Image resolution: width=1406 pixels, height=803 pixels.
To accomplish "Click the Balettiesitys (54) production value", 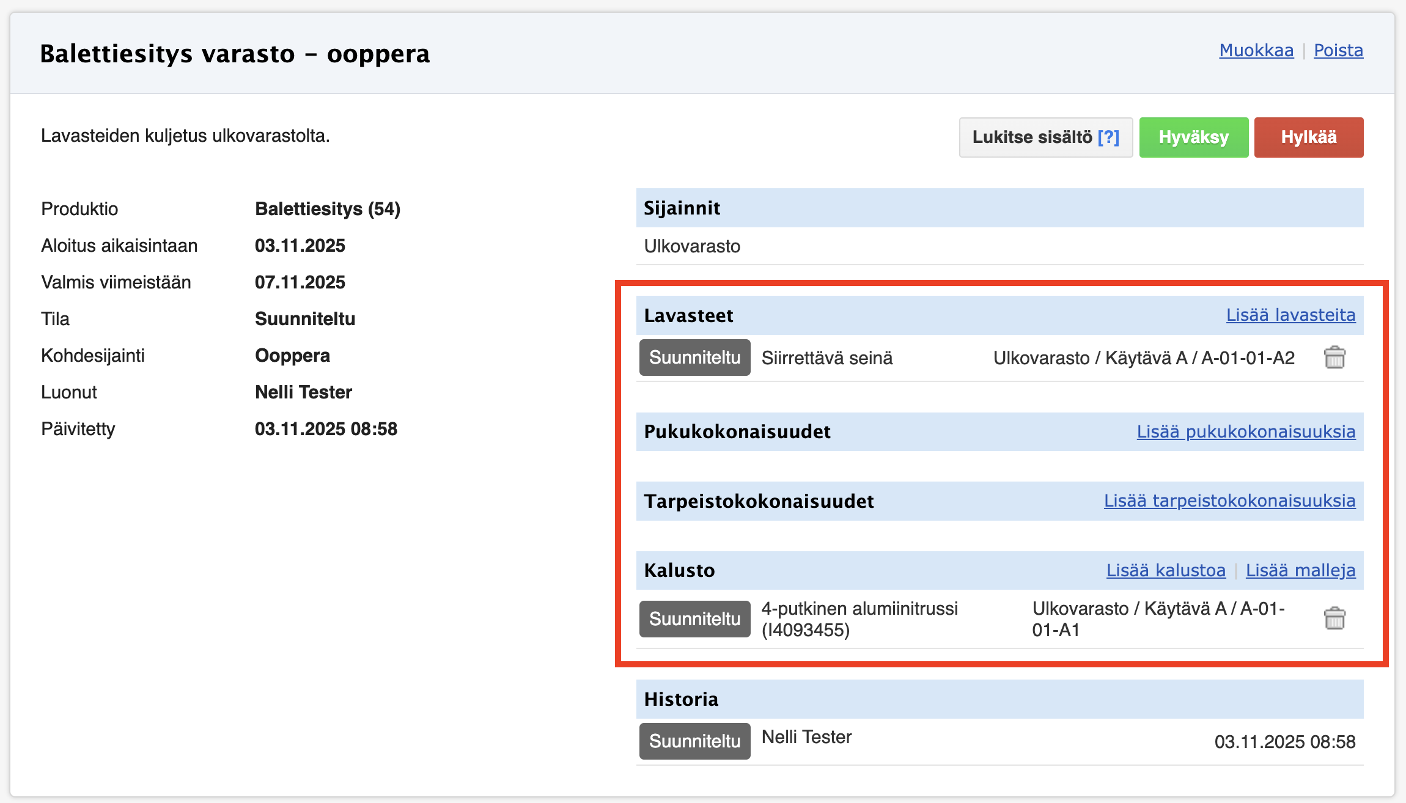I will 327,209.
